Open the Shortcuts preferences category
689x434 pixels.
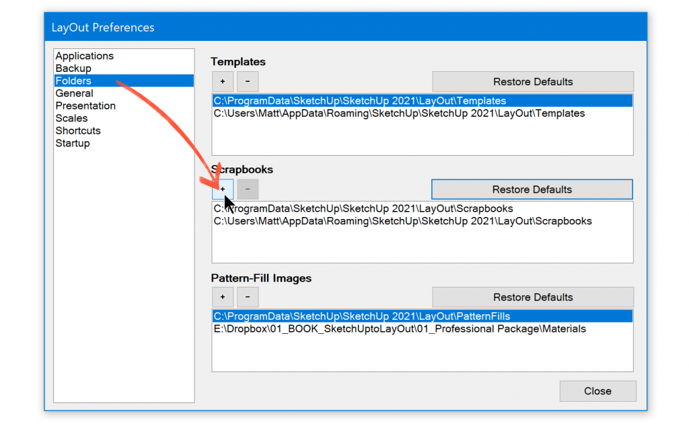(78, 130)
